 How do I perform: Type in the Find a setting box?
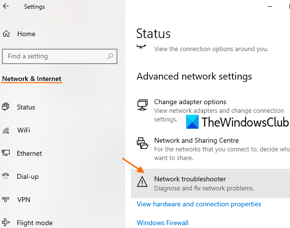[x=56, y=56]
